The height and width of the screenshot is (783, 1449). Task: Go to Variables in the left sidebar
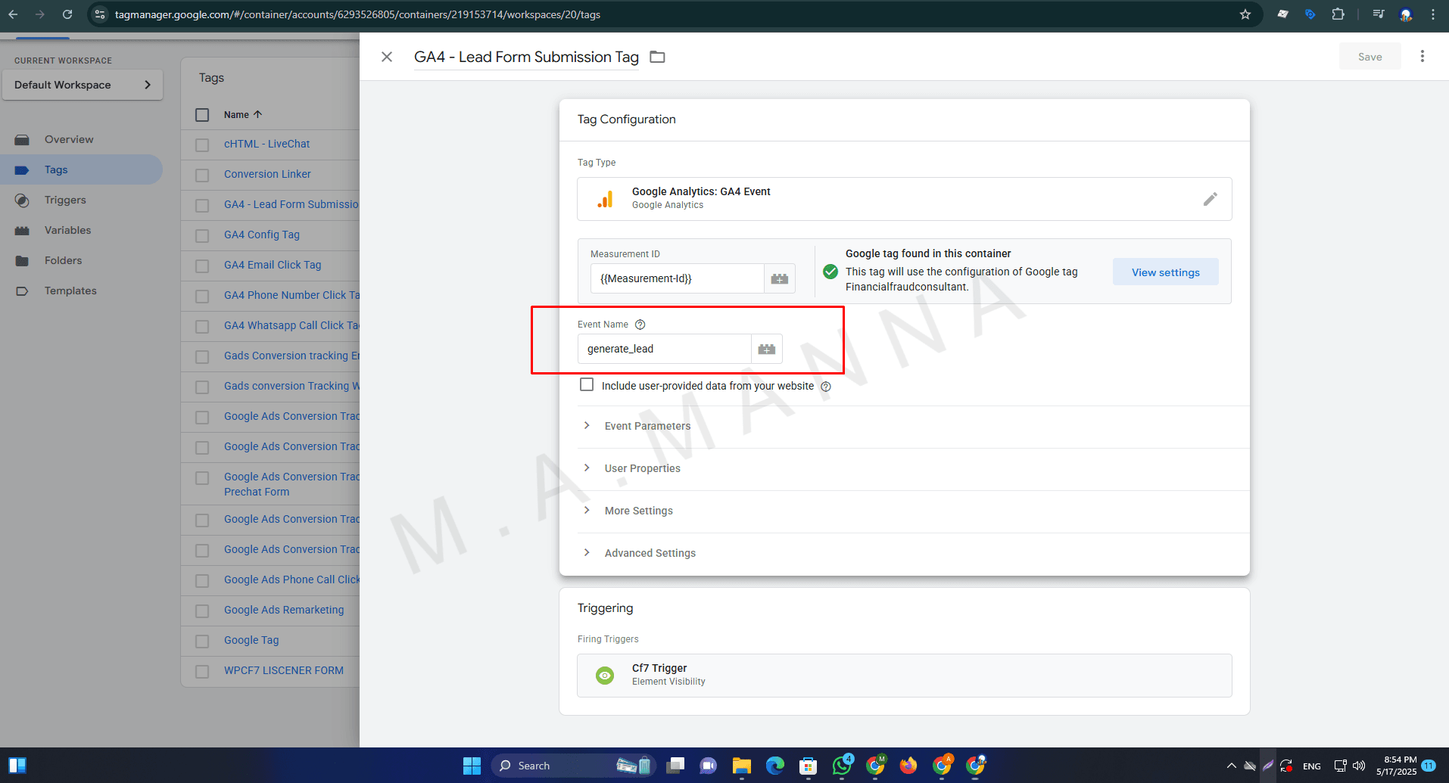click(67, 231)
